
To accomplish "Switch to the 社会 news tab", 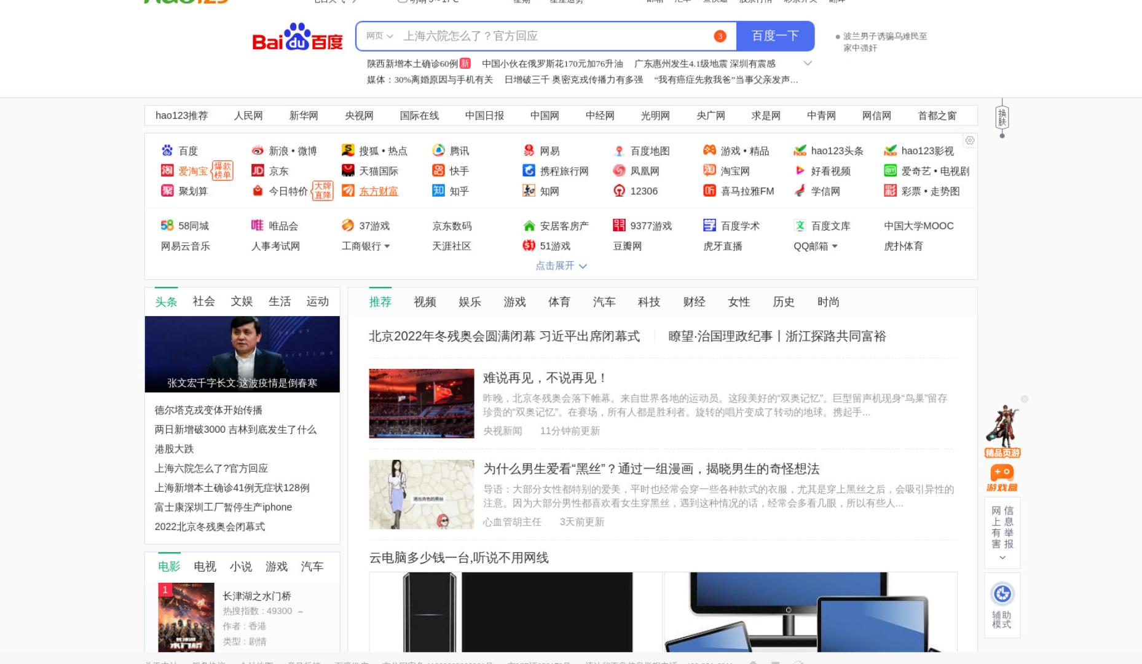I will coord(204,301).
